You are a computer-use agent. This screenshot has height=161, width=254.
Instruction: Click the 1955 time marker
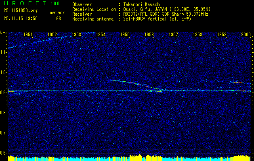tap(125, 35)
